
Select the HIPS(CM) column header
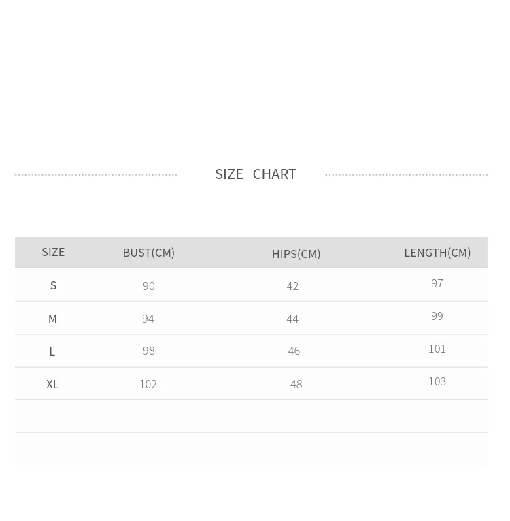[296, 254]
